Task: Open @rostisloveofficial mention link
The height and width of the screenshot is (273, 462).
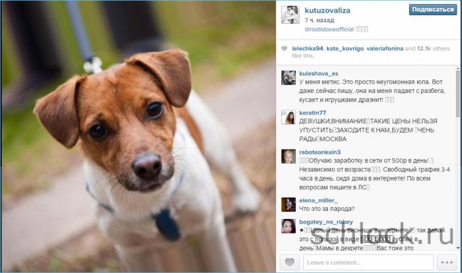Action: point(329,29)
